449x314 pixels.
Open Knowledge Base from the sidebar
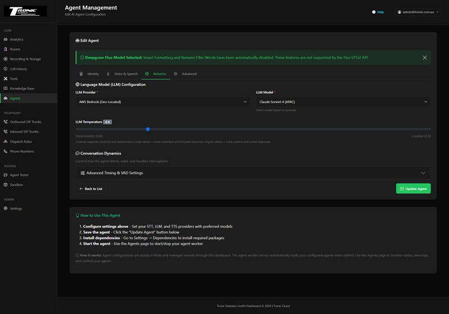[x=29, y=88]
